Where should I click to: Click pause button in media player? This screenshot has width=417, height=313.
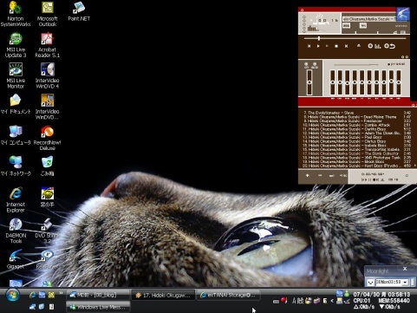pos(327,46)
